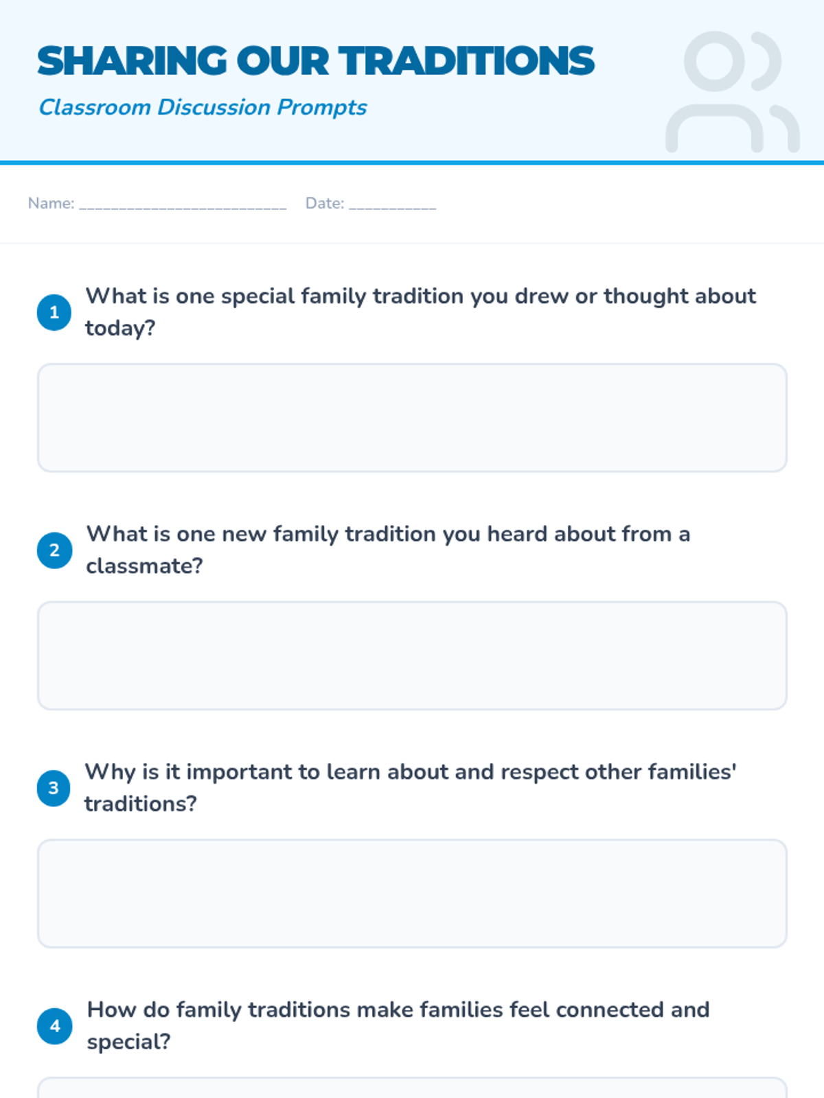Click the Name blank line field
Viewport: 824px width, 1098px height.
pyautogui.click(x=183, y=204)
